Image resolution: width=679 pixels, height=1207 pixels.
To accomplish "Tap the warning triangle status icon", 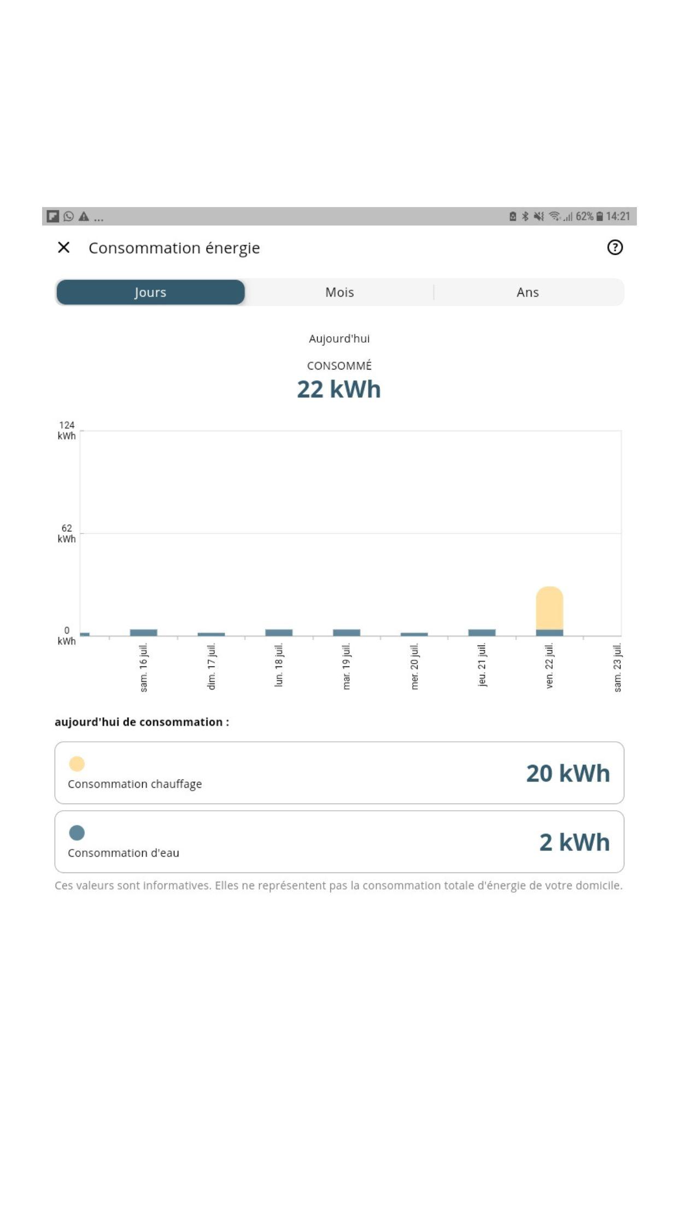I will 84,216.
